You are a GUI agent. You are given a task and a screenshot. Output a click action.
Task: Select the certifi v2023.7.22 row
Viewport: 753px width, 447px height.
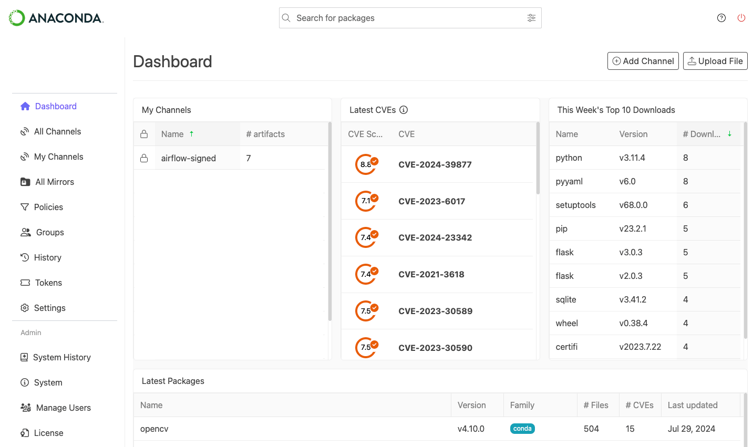[x=645, y=347]
